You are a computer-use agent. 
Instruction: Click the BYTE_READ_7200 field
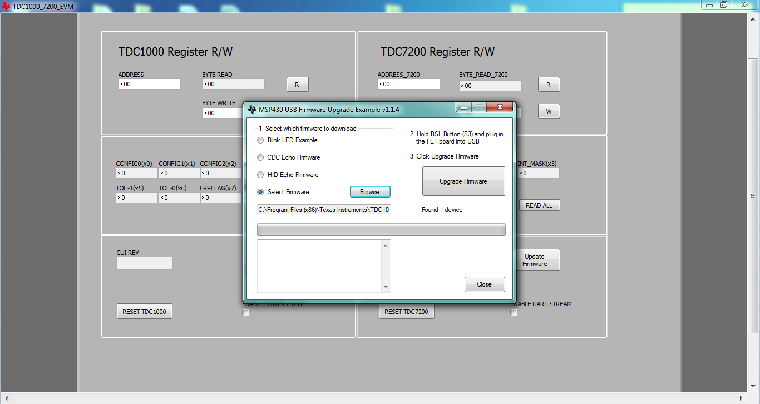point(490,86)
